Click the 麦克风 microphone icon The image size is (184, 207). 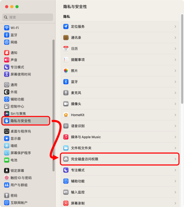point(66,93)
